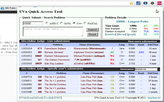Click user 'xD(ufba) (xdUFBA)' link
Screen dimensions: 164x102
84,63
